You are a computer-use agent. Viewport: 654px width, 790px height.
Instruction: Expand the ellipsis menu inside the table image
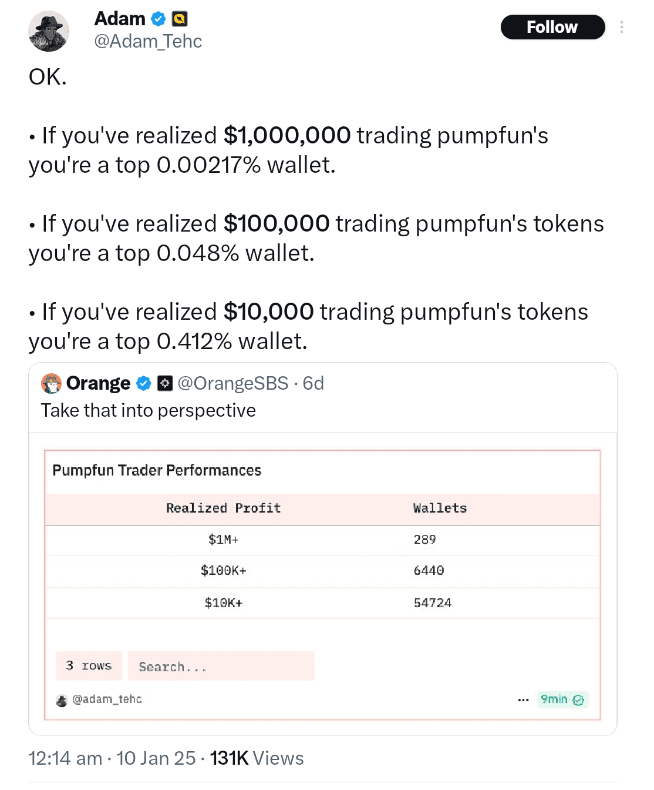pos(522,699)
